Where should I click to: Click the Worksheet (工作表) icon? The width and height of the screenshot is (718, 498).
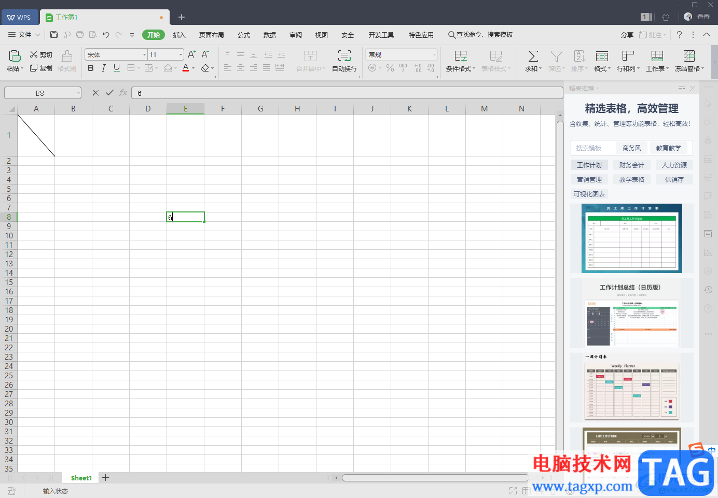pos(657,56)
